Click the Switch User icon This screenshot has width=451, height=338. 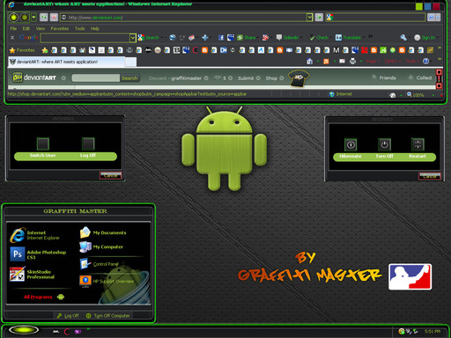click(43, 143)
